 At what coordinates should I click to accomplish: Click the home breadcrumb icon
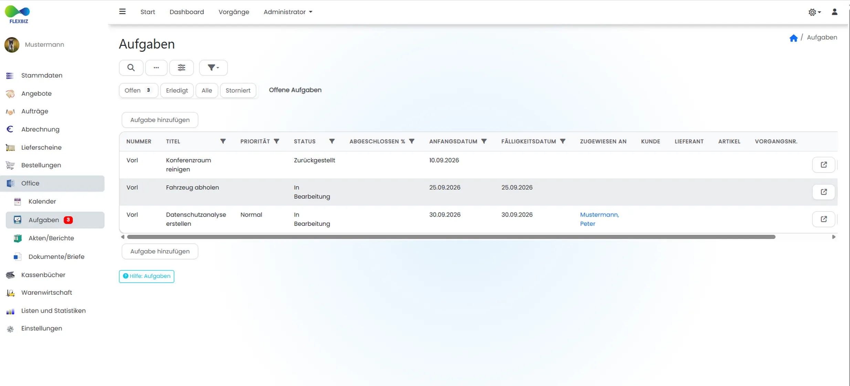coord(793,38)
